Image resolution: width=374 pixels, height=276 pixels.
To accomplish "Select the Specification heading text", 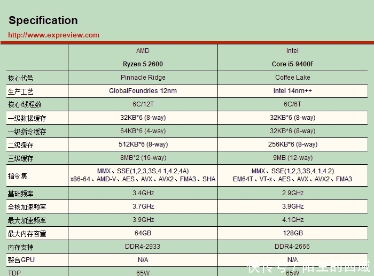I will [43, 20].
